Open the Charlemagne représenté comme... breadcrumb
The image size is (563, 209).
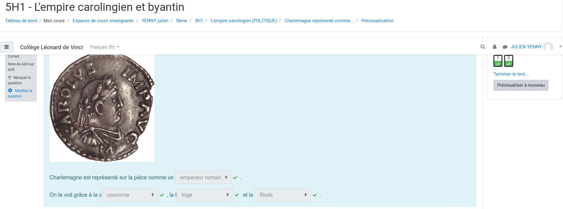click(319, 21)
